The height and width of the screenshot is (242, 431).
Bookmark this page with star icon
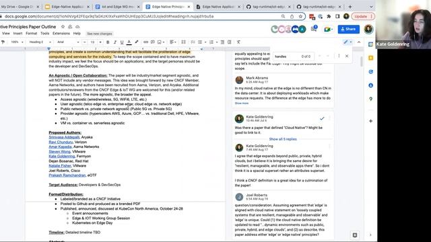[x=300, y=16]
